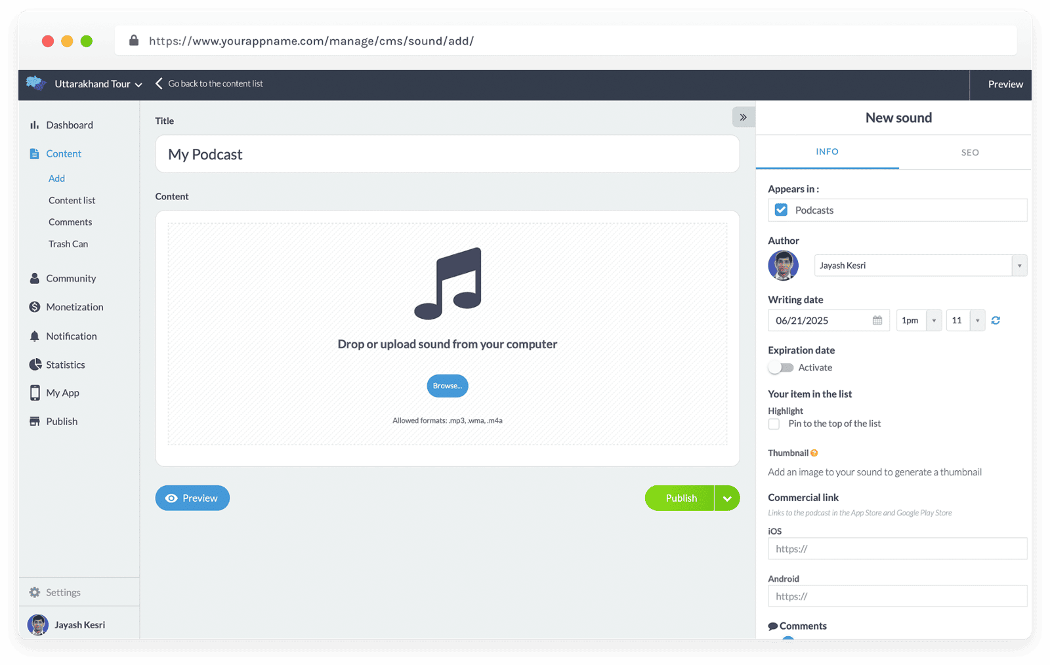Click the refresh icon beside writing time
Viewport: 1050px width, 665px height.
pos(996,321)
